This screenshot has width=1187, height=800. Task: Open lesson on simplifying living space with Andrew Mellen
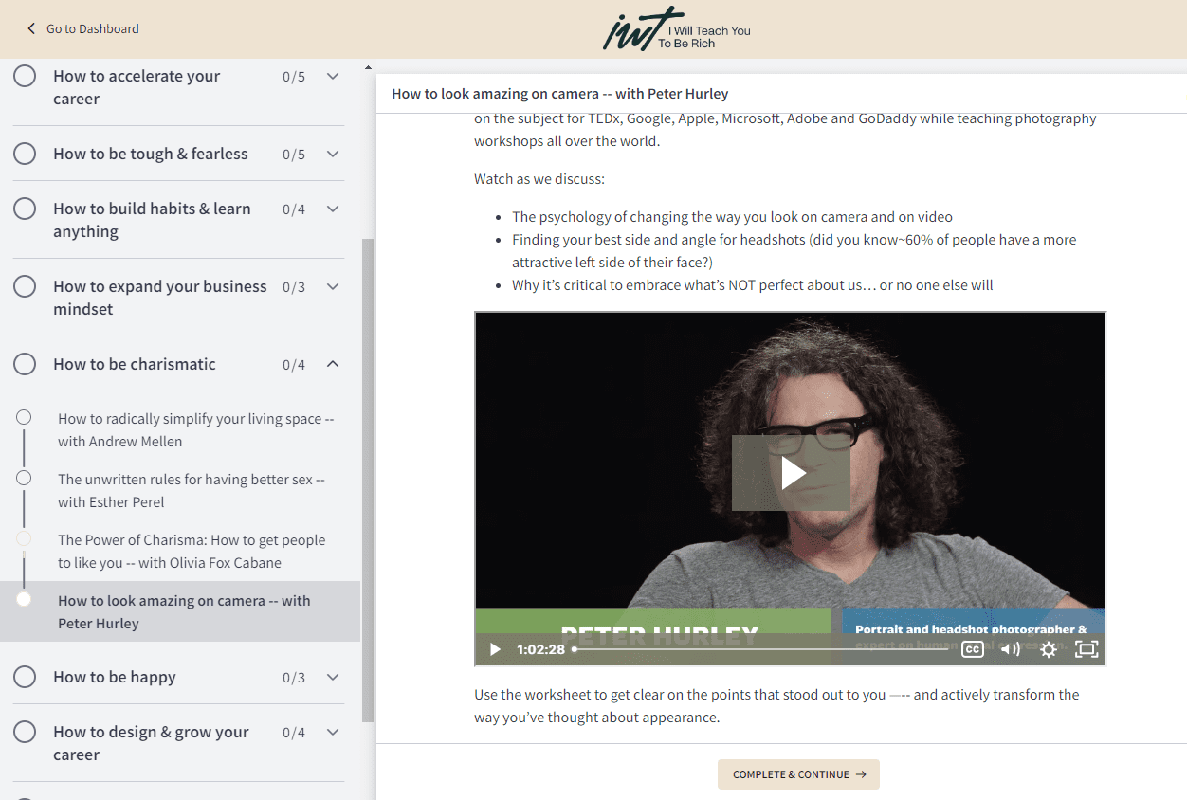[x=195, y=430]
